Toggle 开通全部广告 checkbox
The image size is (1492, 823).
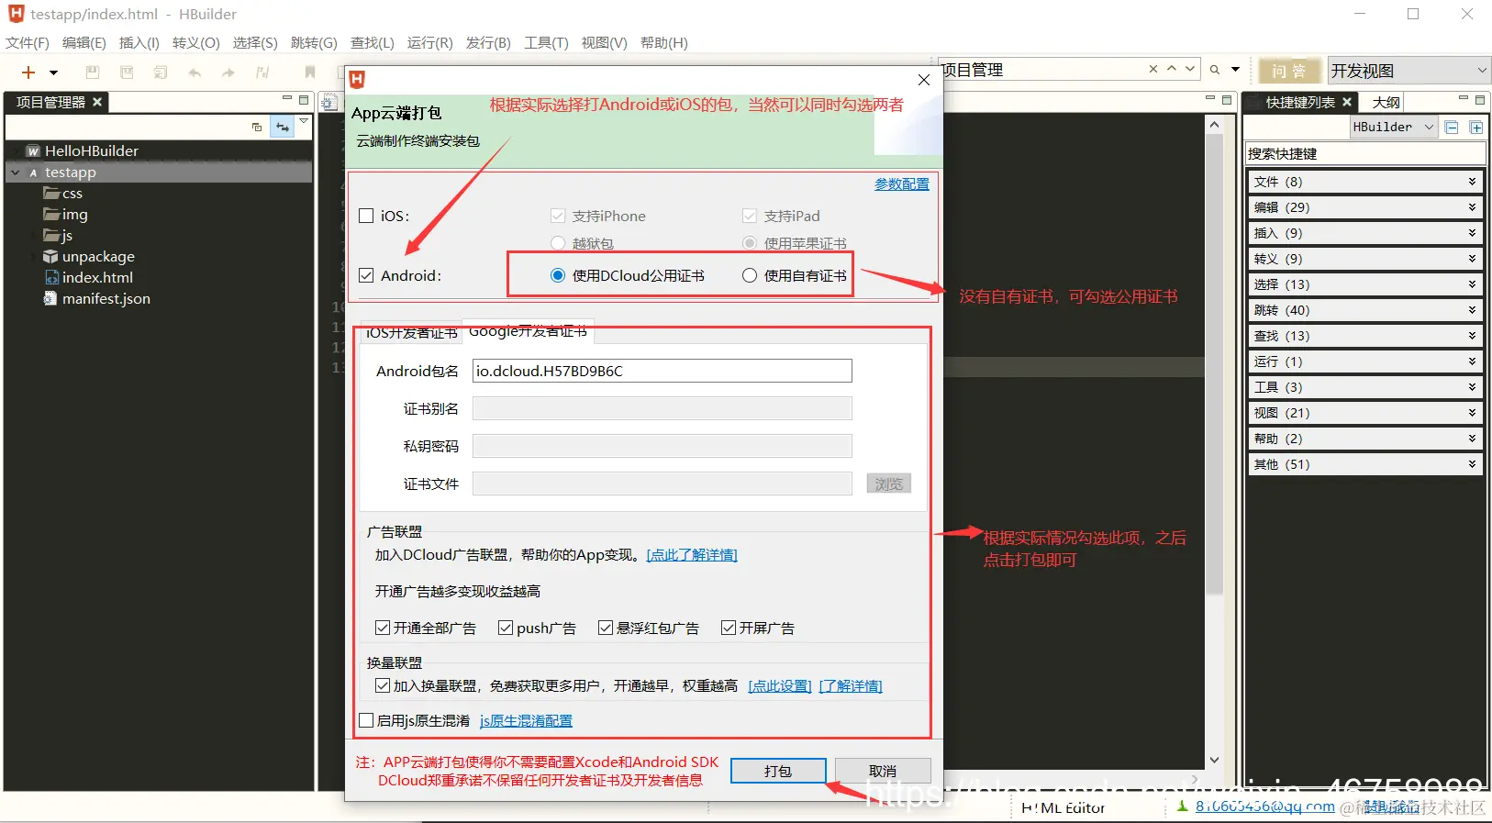tap(383, 628)
